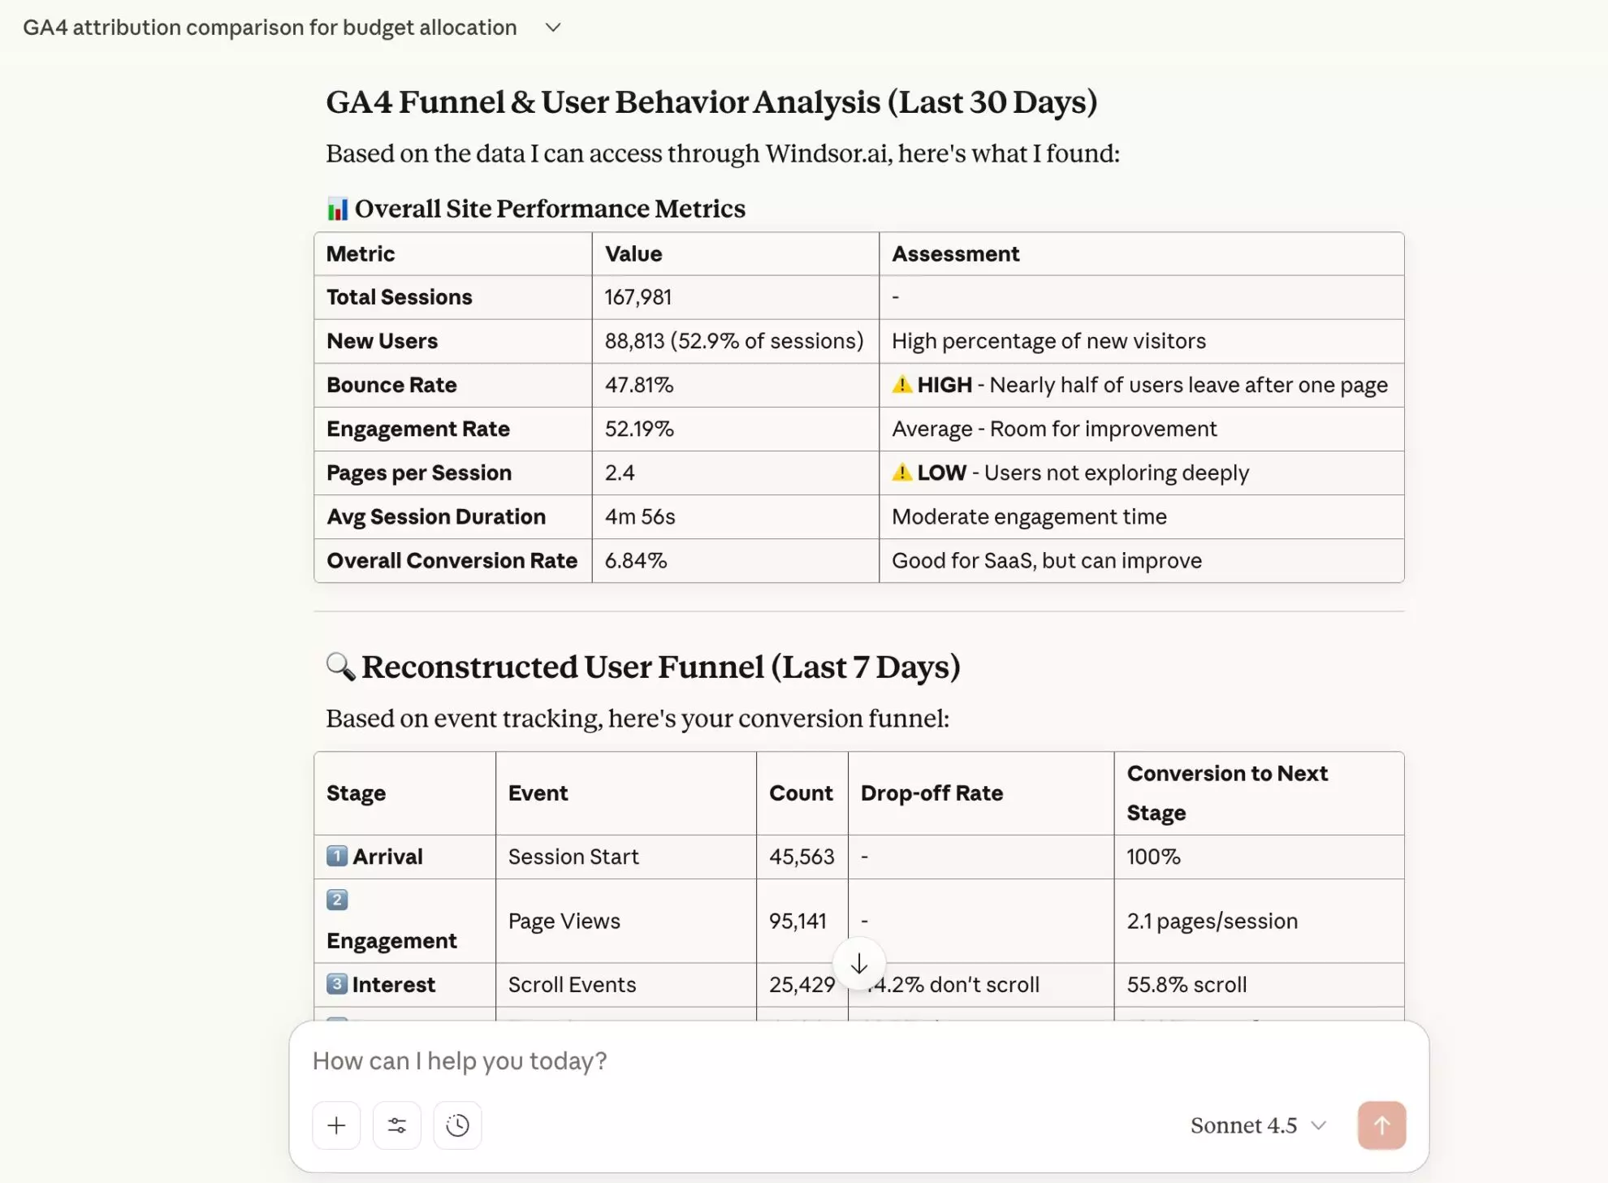Screen dimensions: 1608x1183
Task: Click the number 2 badge on Engagement stage
Action: (336, 900)
